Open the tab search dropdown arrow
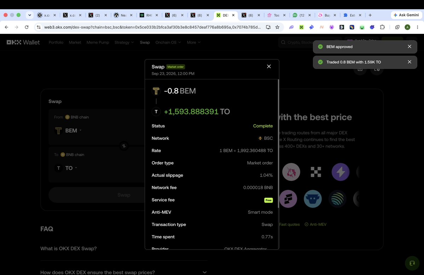 point(29,15)
